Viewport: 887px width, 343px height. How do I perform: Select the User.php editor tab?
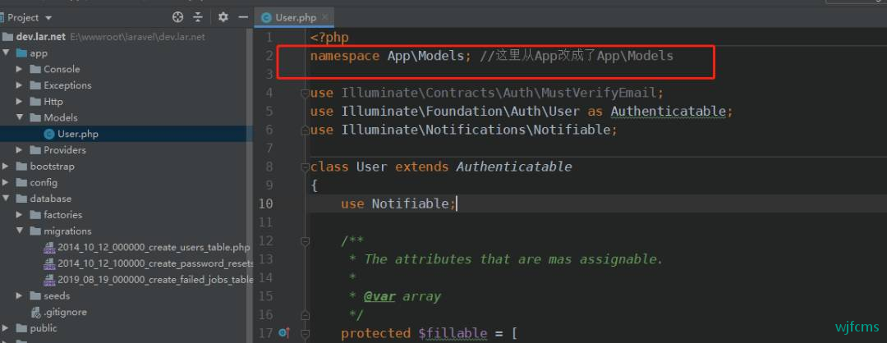[294, 17]
